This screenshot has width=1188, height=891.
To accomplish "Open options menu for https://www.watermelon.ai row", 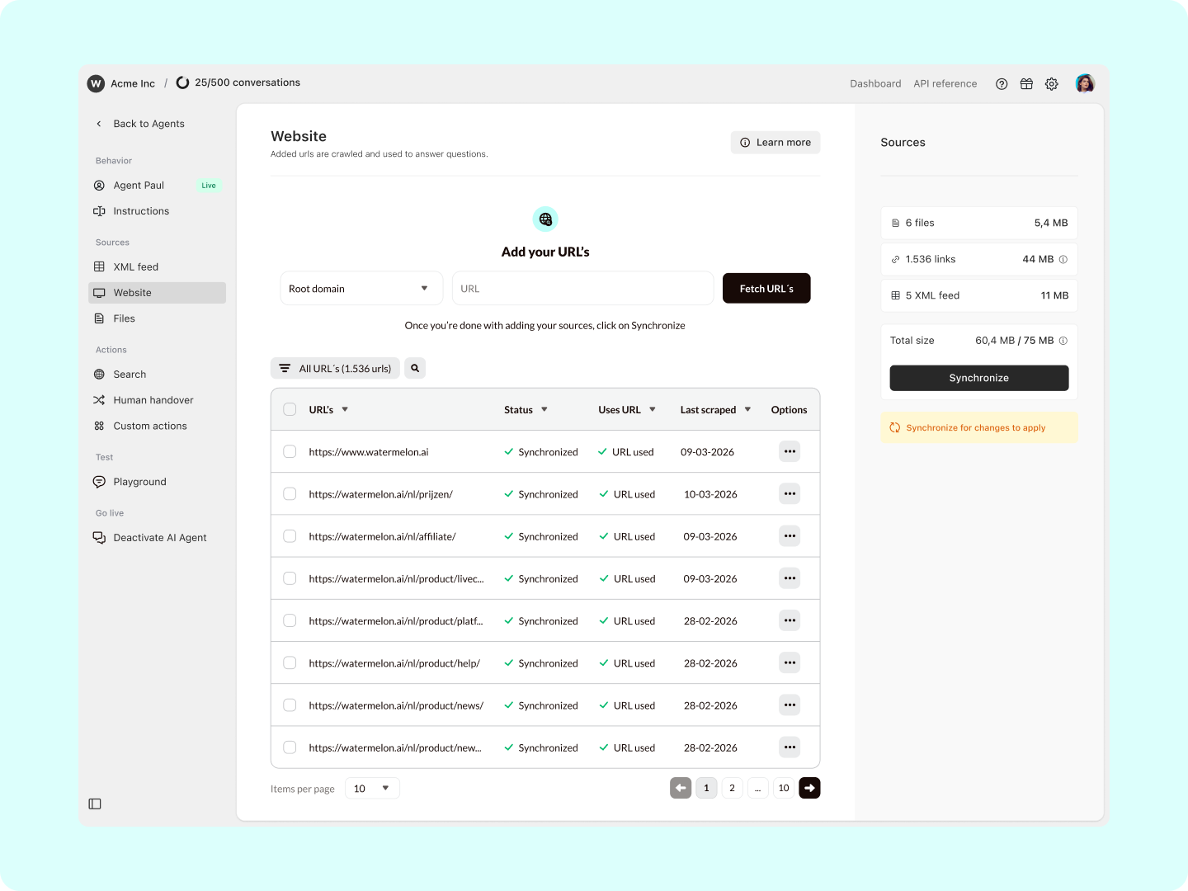I will pos(789,451).
